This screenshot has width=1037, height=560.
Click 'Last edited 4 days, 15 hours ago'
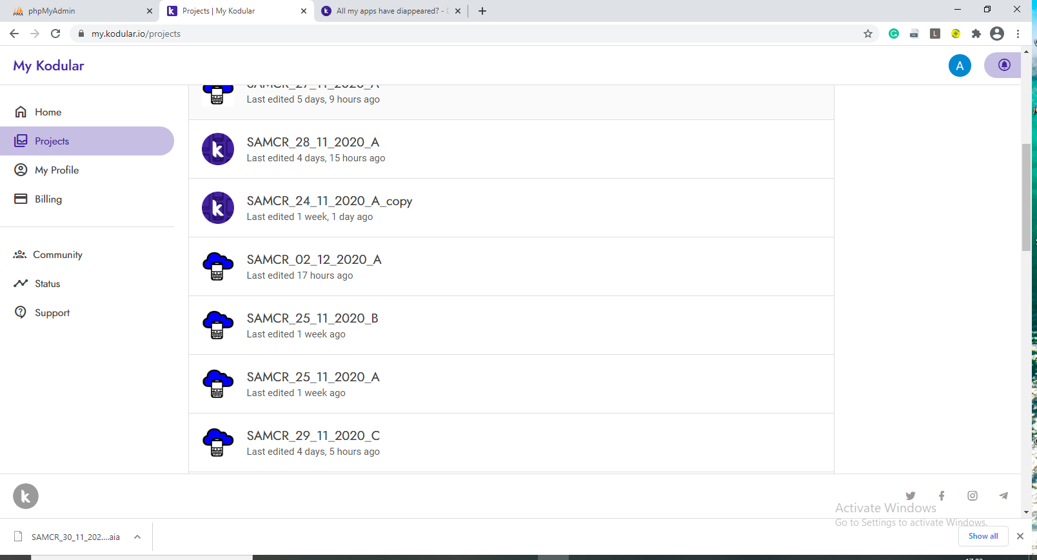316,158
